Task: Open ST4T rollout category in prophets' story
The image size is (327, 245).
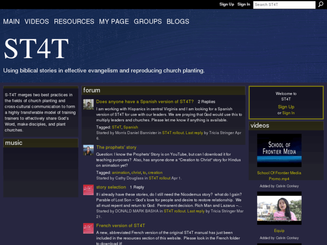Action: (160, 178)
